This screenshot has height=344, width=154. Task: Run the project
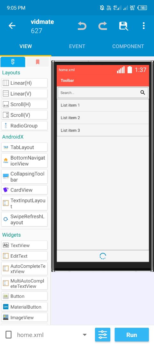tap(132, 335)
